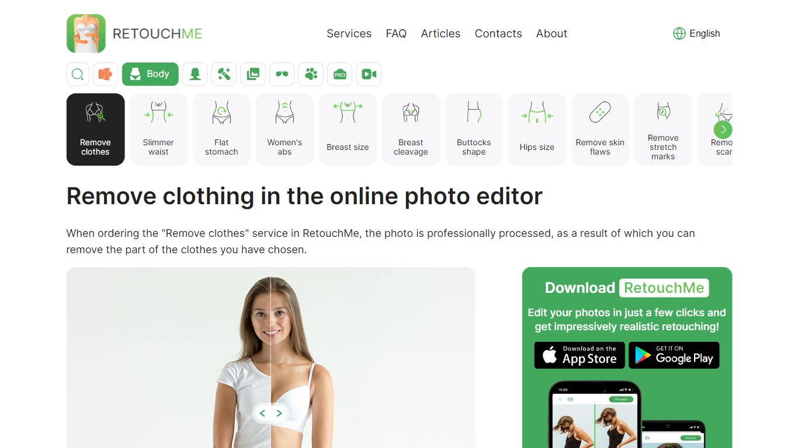Select the PRO camera category icon
Screen dimensions: 798x448
[x=339, y=74]
